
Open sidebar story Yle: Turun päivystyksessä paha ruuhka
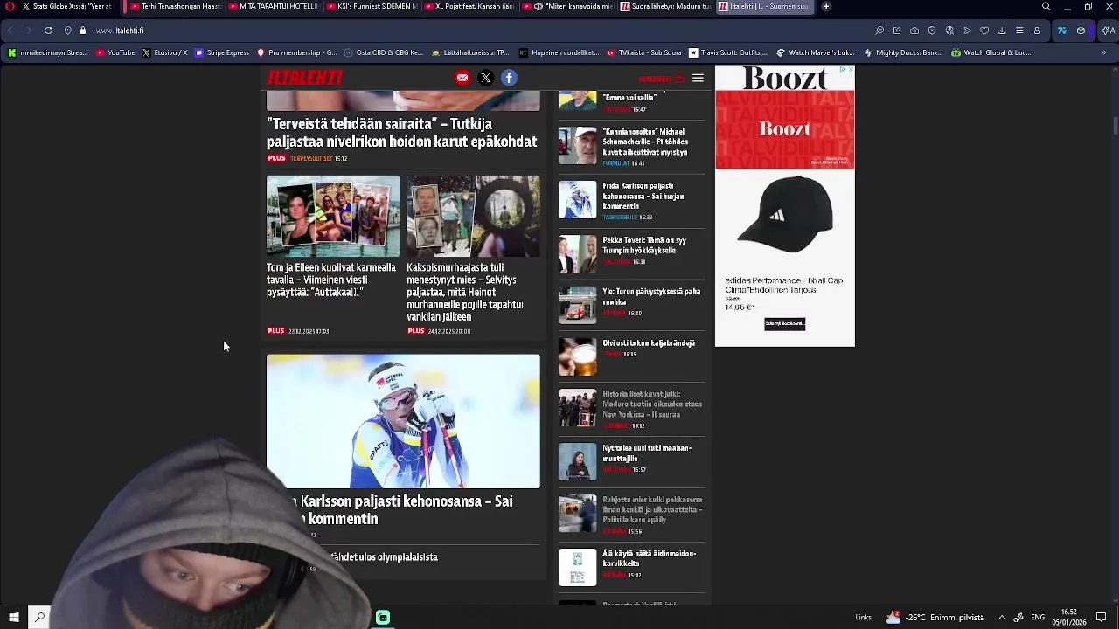[x=651, y=296]
